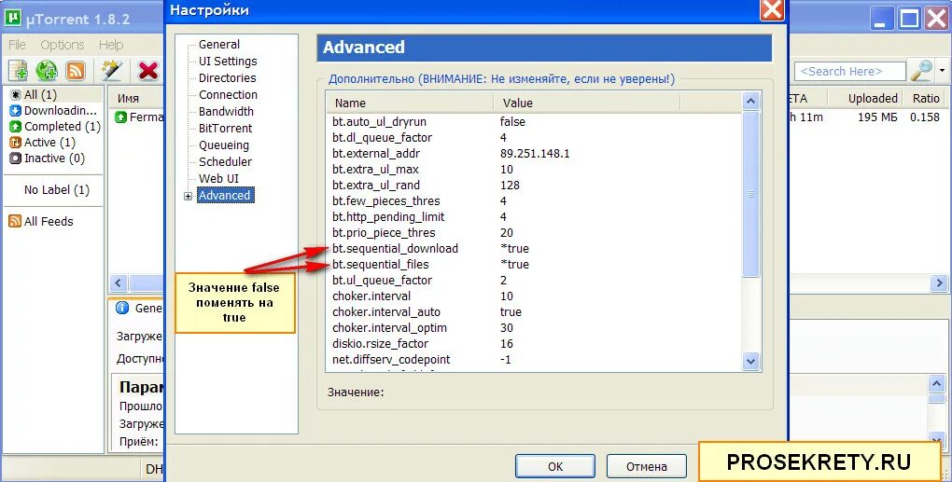Viewport: 952px width, 482px height.
Task: Expand the Advanced tree node plus box
Action: 189,196
